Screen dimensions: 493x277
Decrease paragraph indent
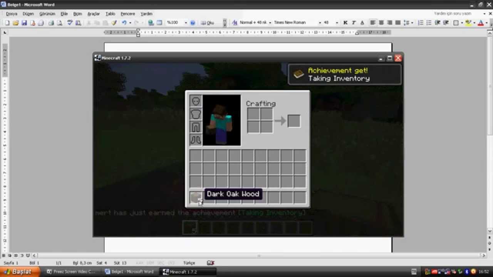438,23
